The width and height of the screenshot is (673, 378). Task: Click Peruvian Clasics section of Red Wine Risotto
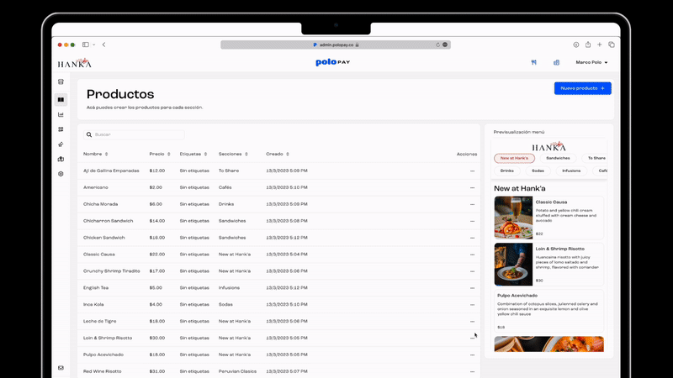click(x=237, y=371)
